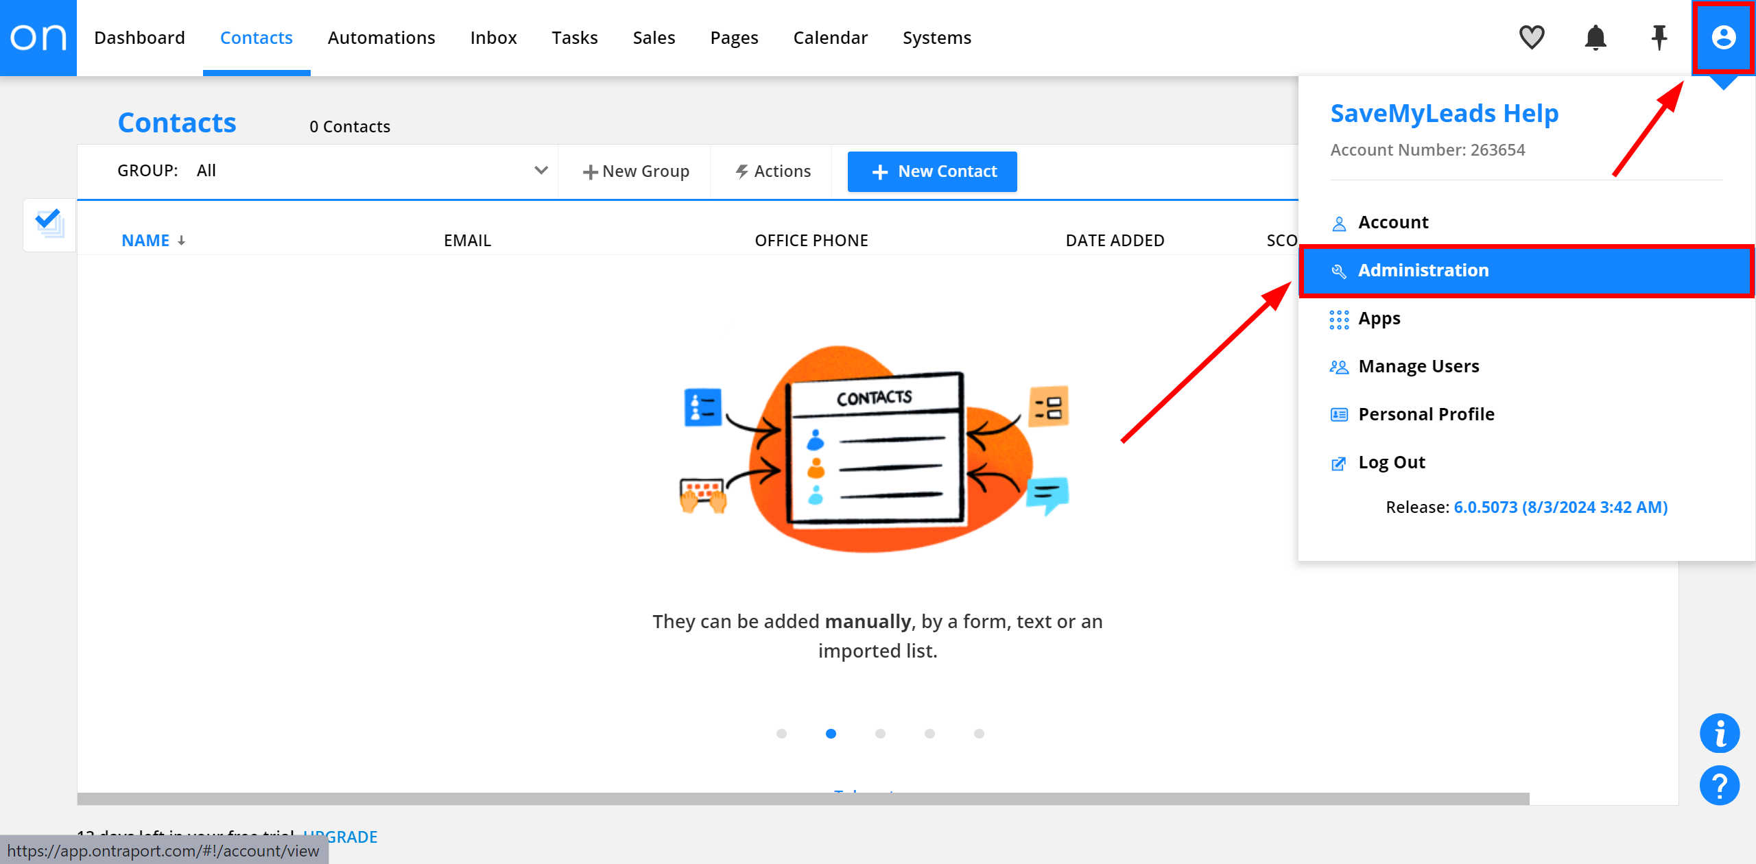Select the active second carousel dot
The image size is (1756, 864).
coord(831,734)
